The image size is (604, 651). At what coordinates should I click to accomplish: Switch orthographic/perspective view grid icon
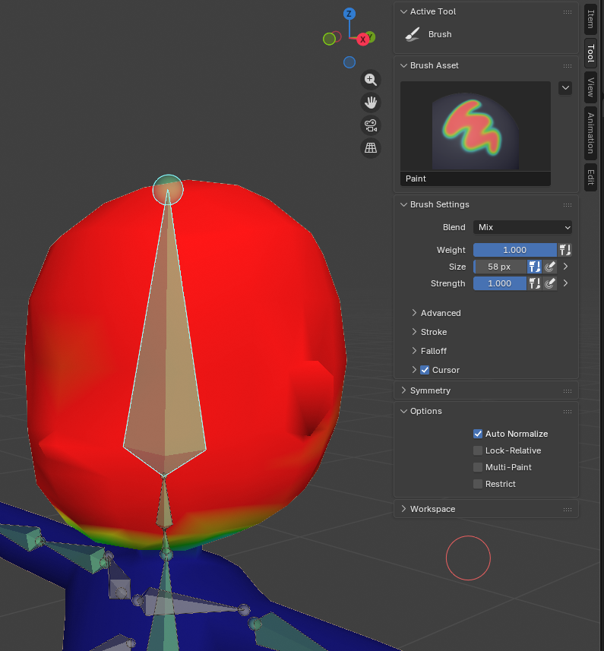point(371,148)
